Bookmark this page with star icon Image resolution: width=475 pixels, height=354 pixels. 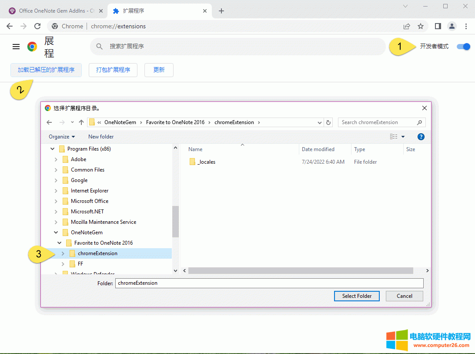421,26
